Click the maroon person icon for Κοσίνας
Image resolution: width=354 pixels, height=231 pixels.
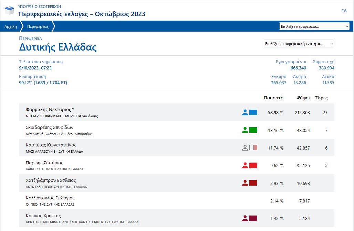[245, 218]
